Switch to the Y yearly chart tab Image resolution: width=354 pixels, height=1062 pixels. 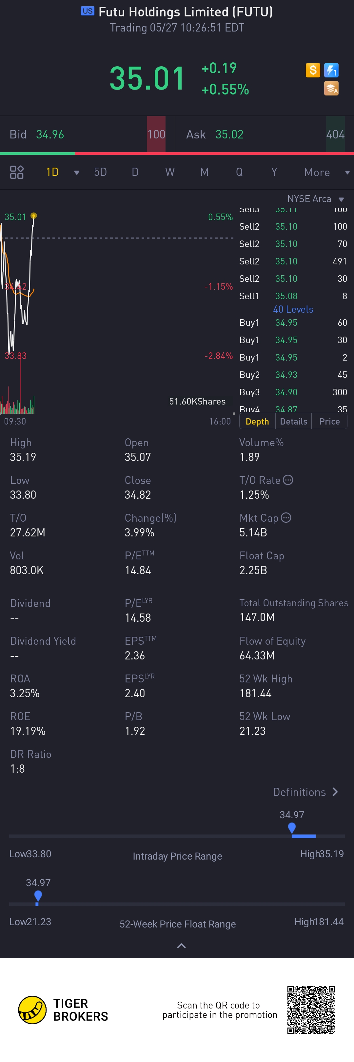point(274,172)
